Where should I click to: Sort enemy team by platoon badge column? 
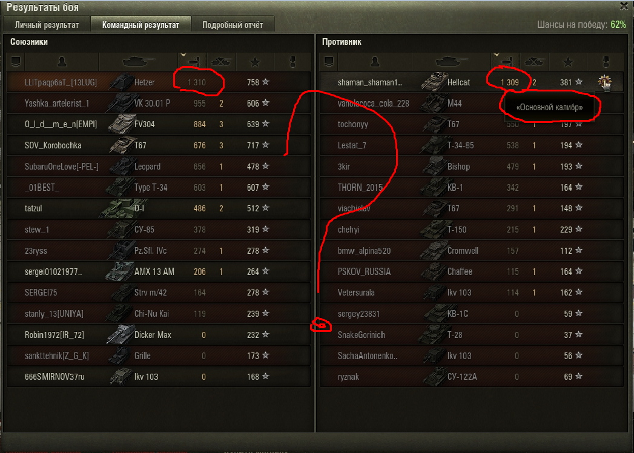point(329,62)
